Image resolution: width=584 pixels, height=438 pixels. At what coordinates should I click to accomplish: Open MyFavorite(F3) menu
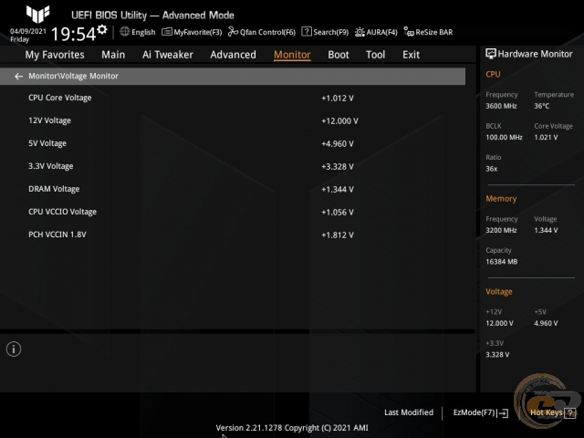click(x=192, y=32)
